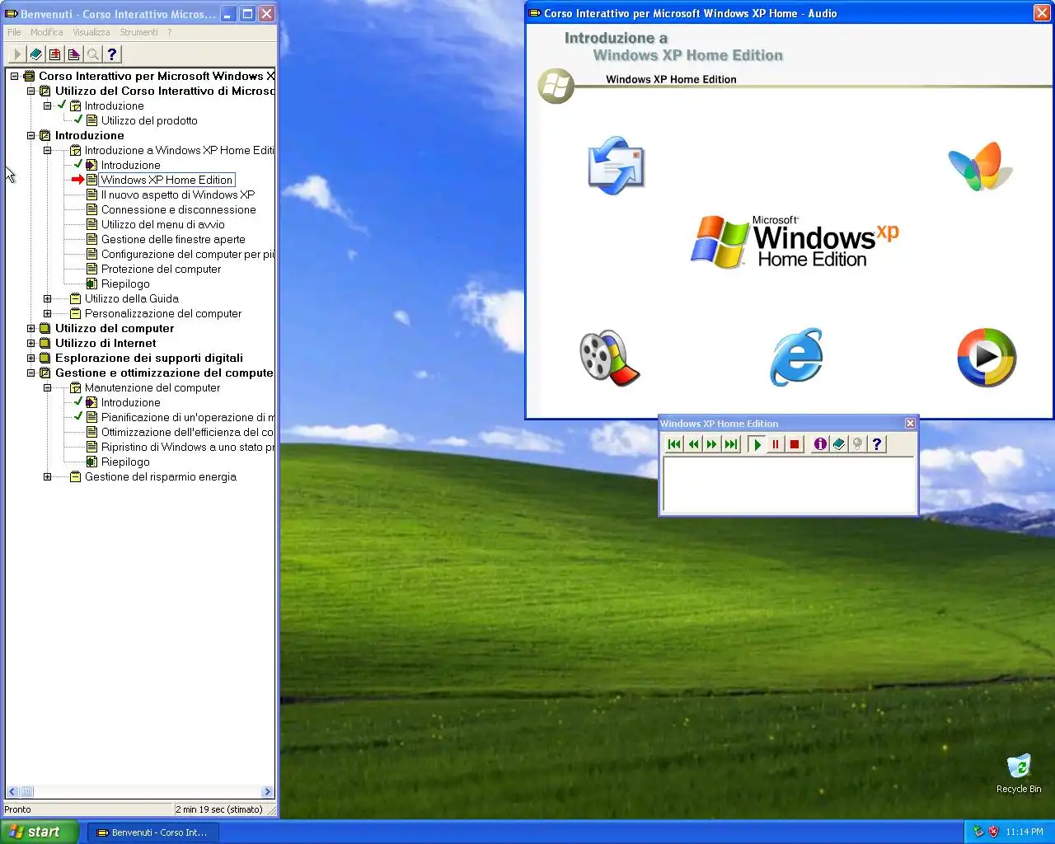Click the red shield security tray icon
Image resolution: width=1055 pixels, height=844 pixels.
[993, 832]
